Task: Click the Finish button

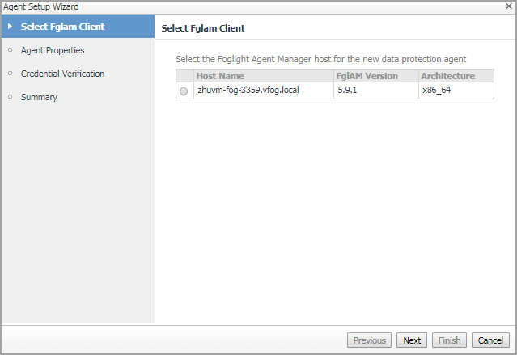Action: point(449,340)
